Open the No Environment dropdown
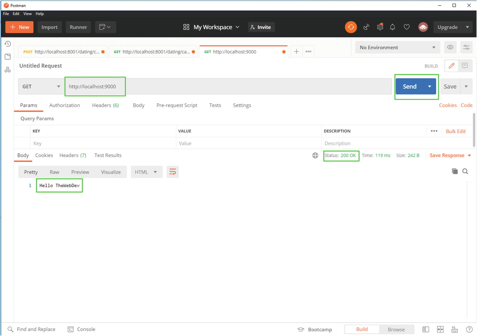The width and height of the screenshot is (477, 336). point(397,47)
